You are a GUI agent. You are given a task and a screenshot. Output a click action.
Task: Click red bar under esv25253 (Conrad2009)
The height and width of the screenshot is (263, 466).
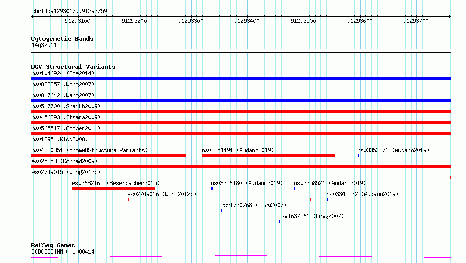click(241, 166)
